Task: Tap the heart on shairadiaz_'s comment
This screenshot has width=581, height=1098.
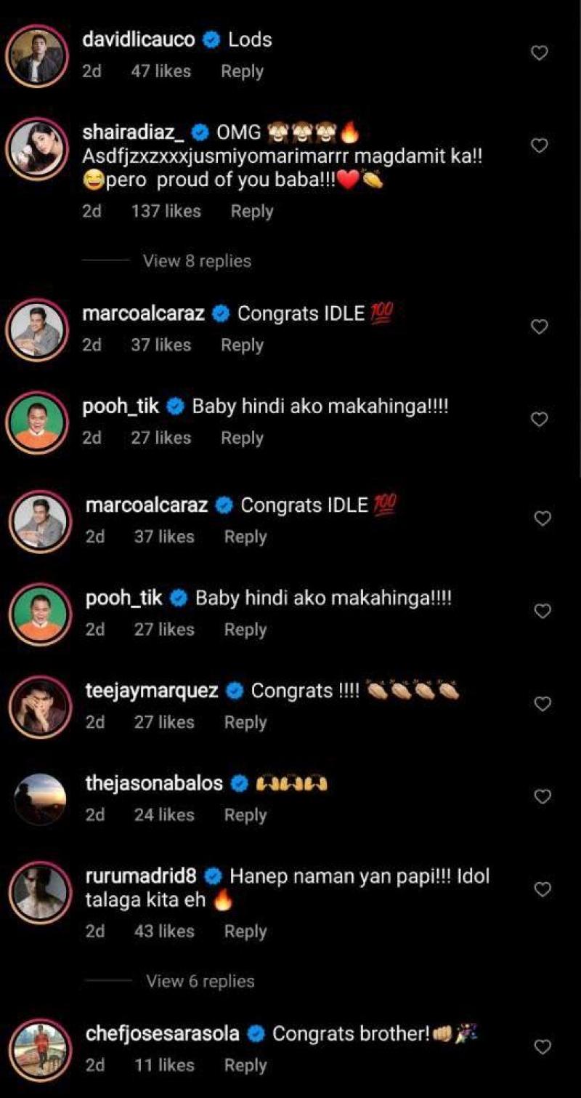Action: [x=540, y=146]
